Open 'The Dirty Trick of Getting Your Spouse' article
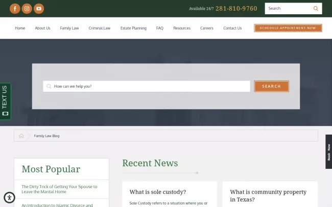Viewport: 332px width, 207px height. tap(59, 189)
